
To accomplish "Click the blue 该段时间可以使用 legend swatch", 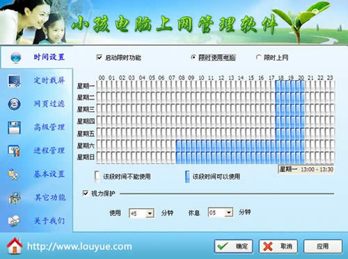I will point(187,177).
